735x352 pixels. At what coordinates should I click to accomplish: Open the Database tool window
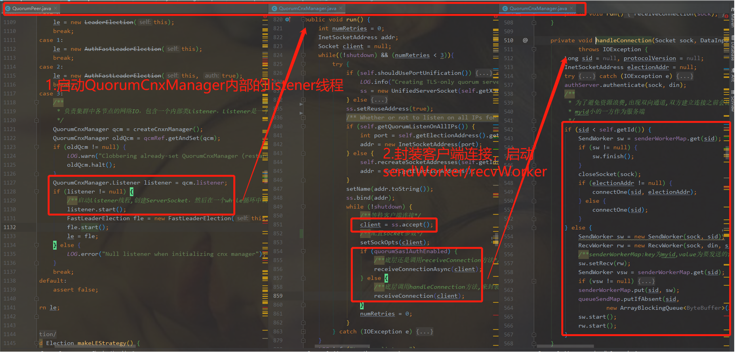click(x=732, y=48)
